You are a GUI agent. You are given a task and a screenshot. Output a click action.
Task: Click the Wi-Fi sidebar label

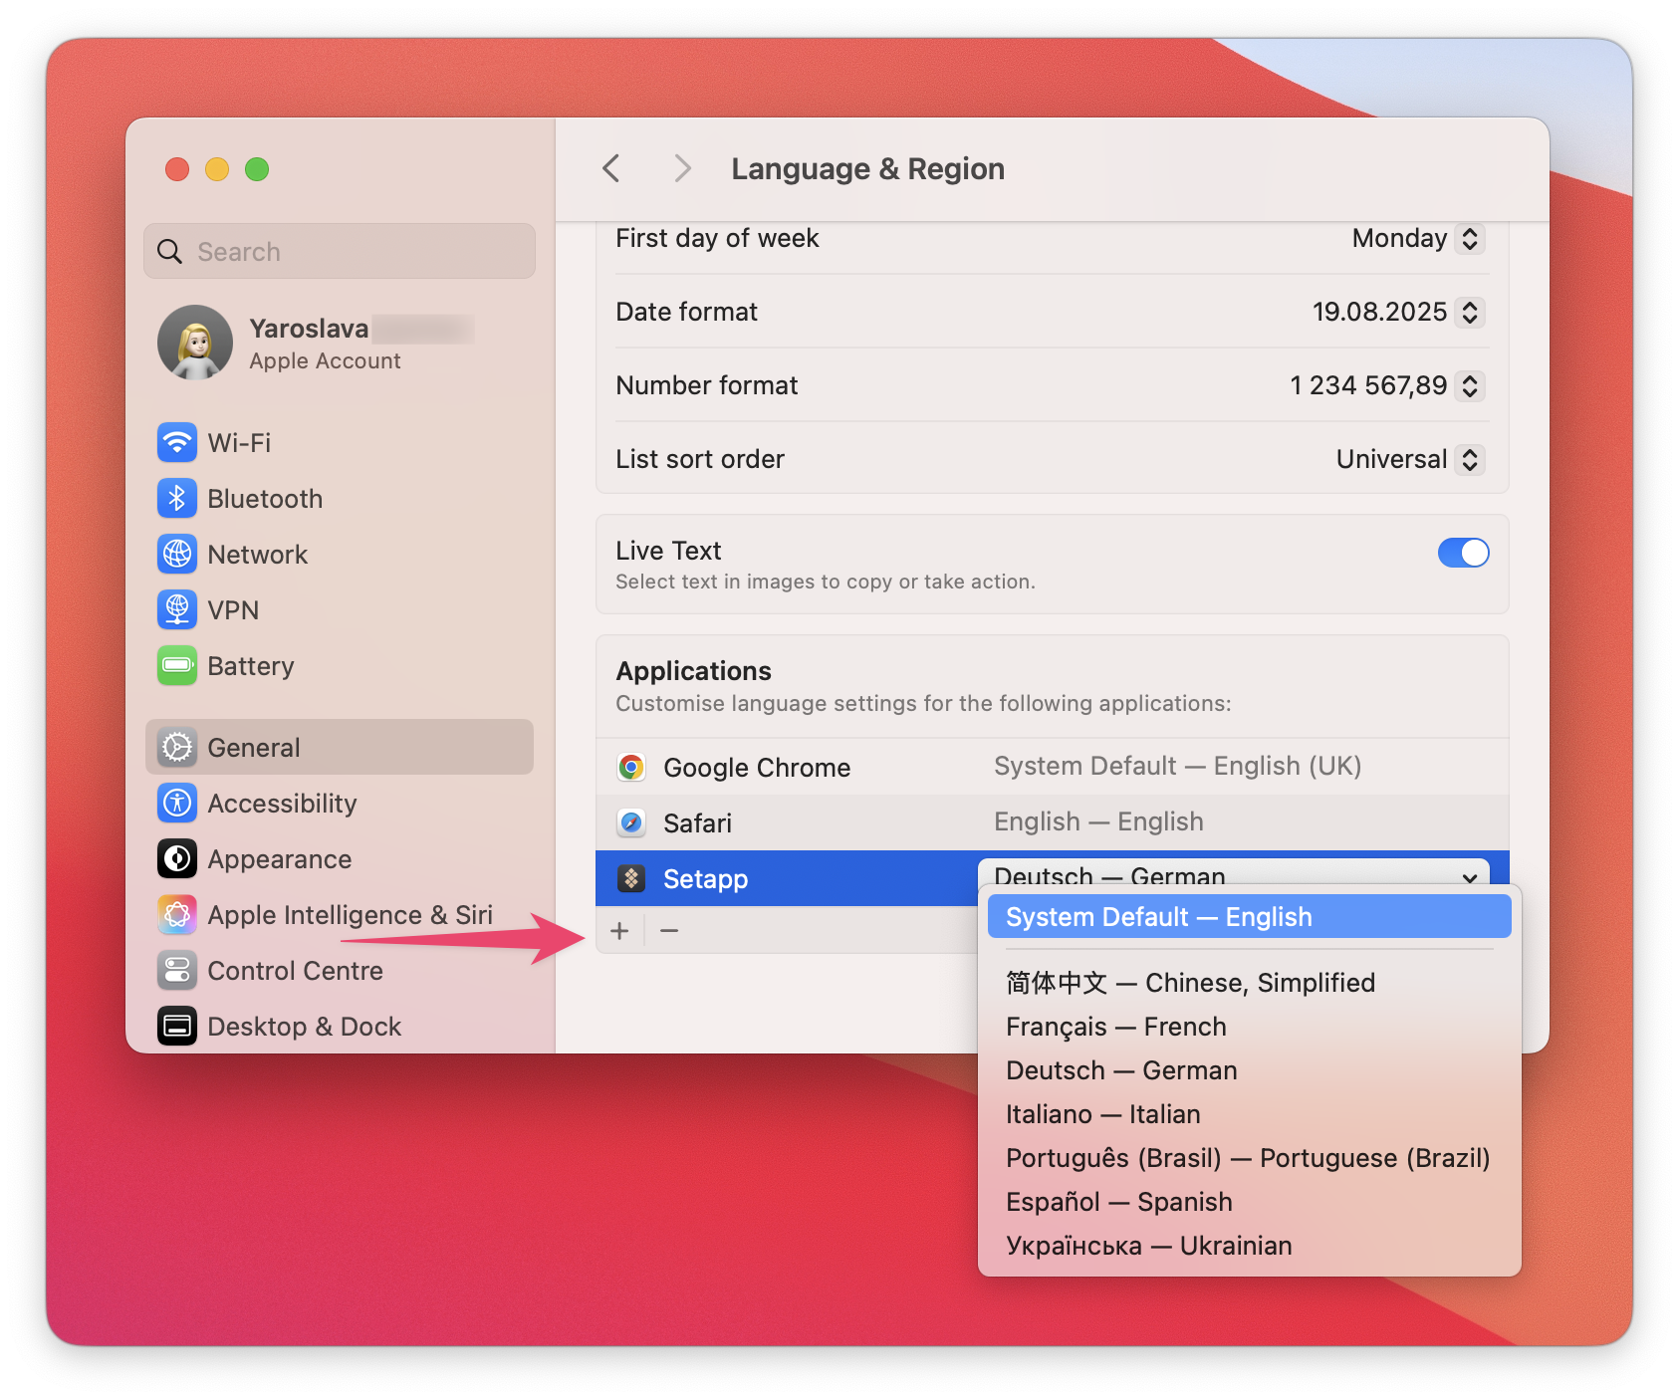239,442
